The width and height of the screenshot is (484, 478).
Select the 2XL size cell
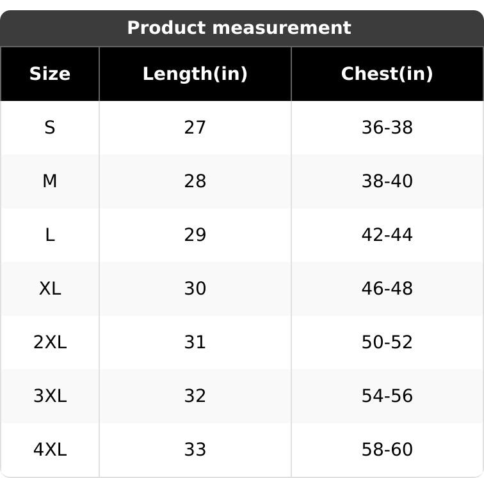point(50,343)
